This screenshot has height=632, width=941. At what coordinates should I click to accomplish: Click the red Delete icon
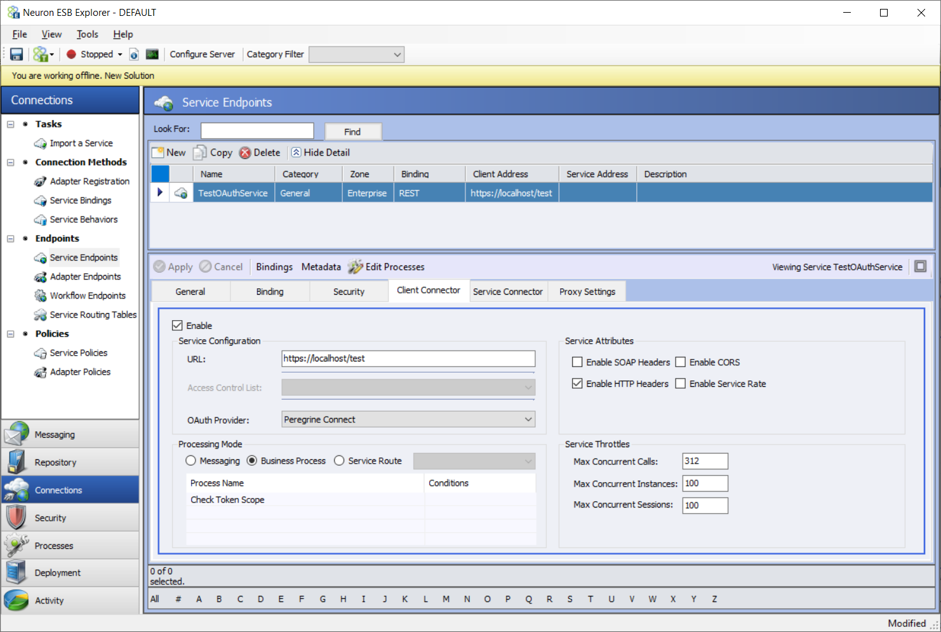[245, 152]
